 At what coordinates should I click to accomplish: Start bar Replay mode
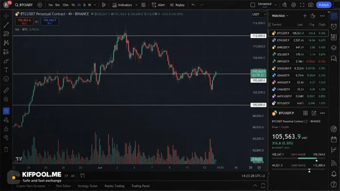tap(177, 5)
